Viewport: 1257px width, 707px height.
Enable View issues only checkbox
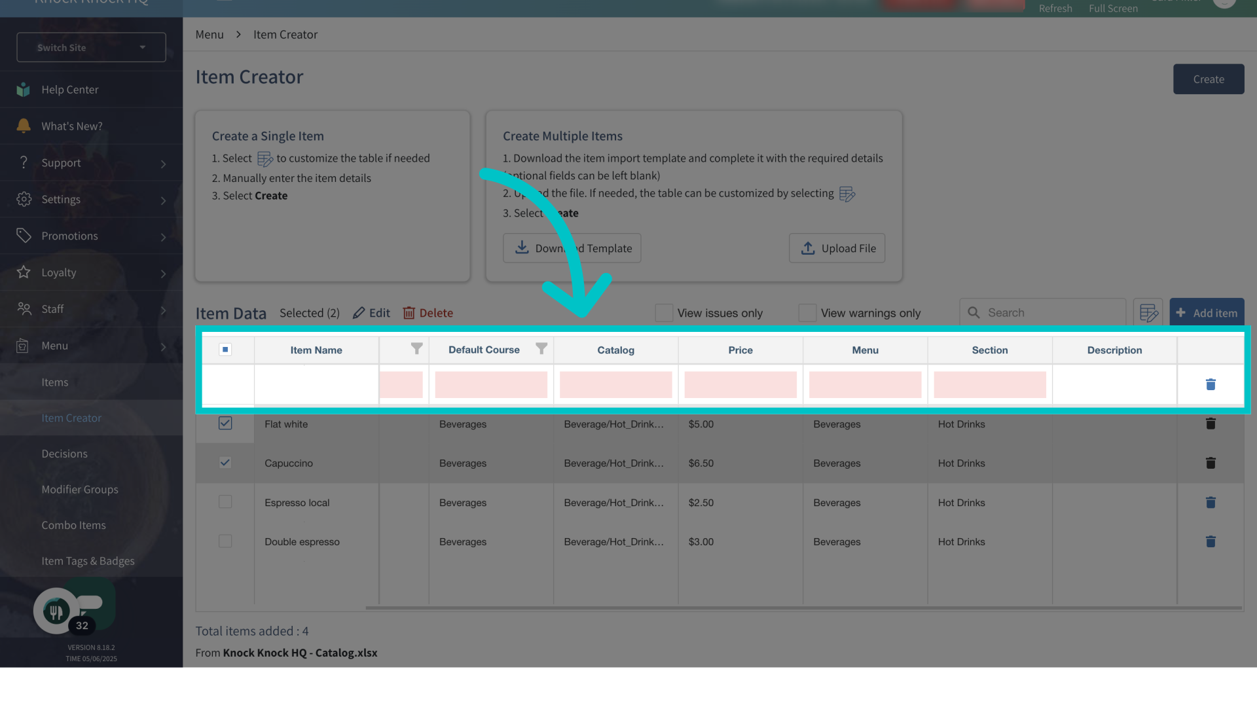[x=664, y=313]
